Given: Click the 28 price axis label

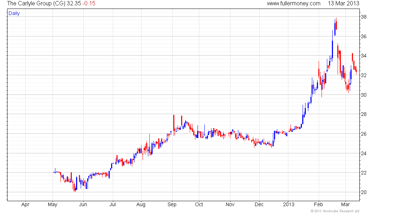Looking at the screenshot, I should [363, 114].
